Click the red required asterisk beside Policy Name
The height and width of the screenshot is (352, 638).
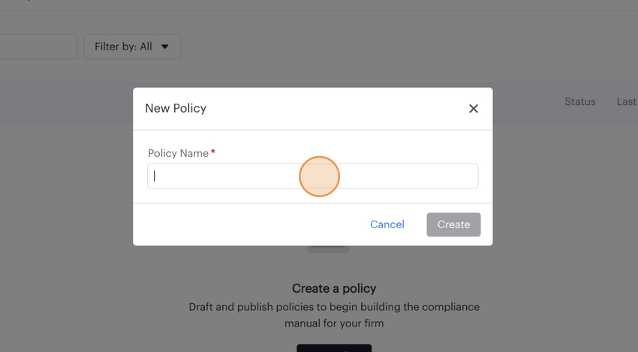213,152
